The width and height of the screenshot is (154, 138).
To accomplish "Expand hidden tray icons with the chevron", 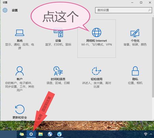I will tap(151, 134).
